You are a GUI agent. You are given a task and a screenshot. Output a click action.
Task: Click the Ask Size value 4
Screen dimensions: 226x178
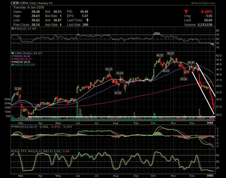61,25
